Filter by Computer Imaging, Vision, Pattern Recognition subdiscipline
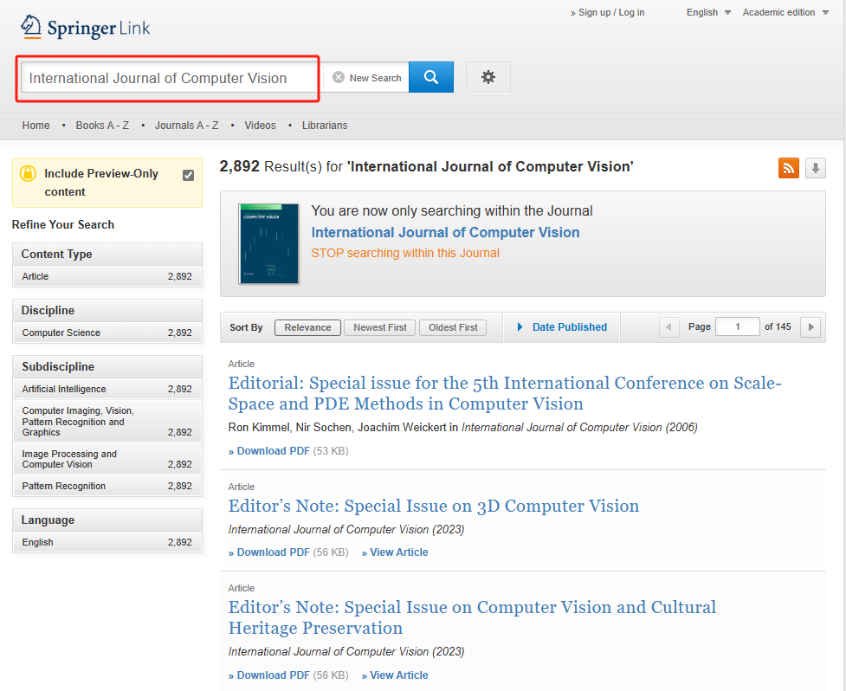This screenshot has height=691, width=846. tap(107, 422)
